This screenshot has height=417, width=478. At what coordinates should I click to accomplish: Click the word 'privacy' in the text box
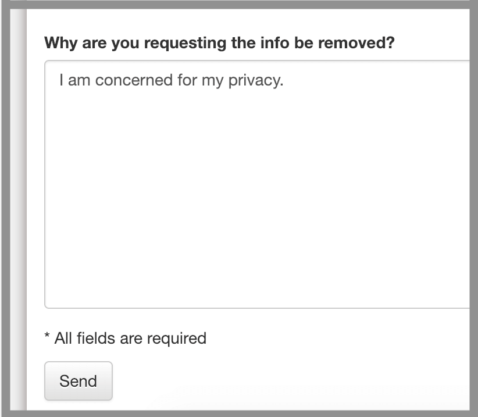(x=254, y=80)
